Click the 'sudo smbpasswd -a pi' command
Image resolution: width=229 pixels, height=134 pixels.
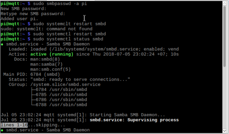[60, 4]
